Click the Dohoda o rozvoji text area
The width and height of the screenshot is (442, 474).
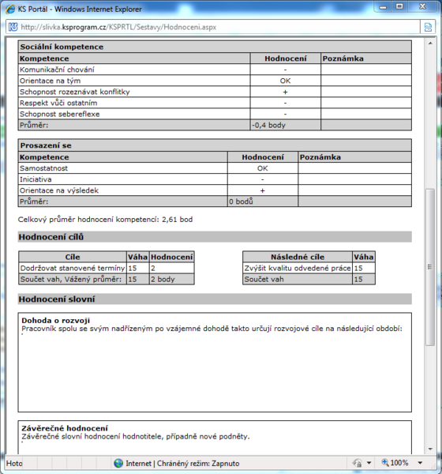[215, 363]
